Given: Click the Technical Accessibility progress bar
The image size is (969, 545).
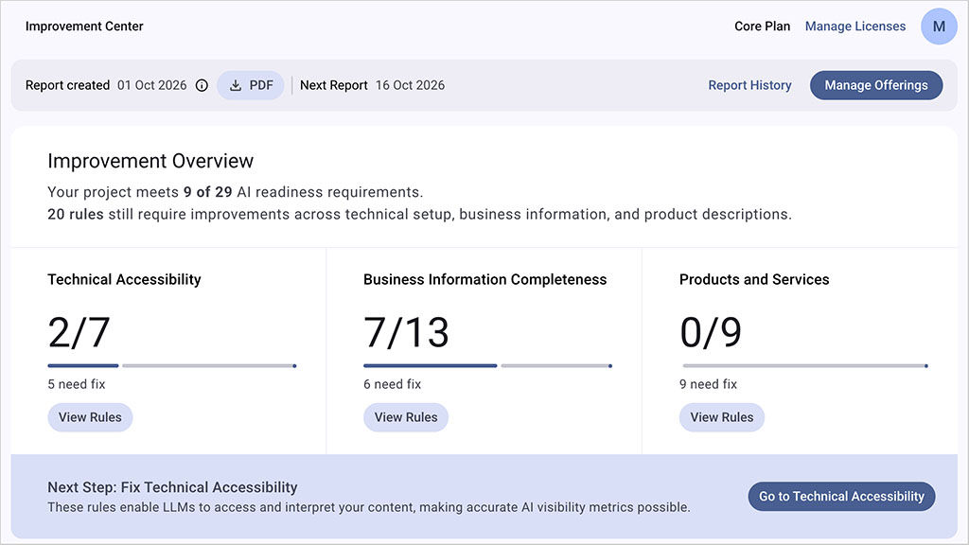Looking at the screenshot, I should point(172,366).
